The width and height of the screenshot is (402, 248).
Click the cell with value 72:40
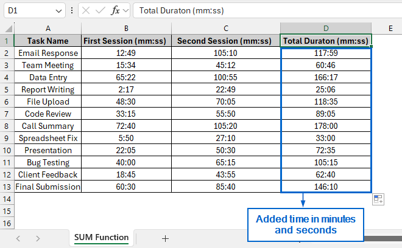click(126, 126)
